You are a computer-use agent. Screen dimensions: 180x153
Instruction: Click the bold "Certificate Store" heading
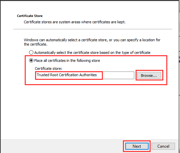(30, 16)
